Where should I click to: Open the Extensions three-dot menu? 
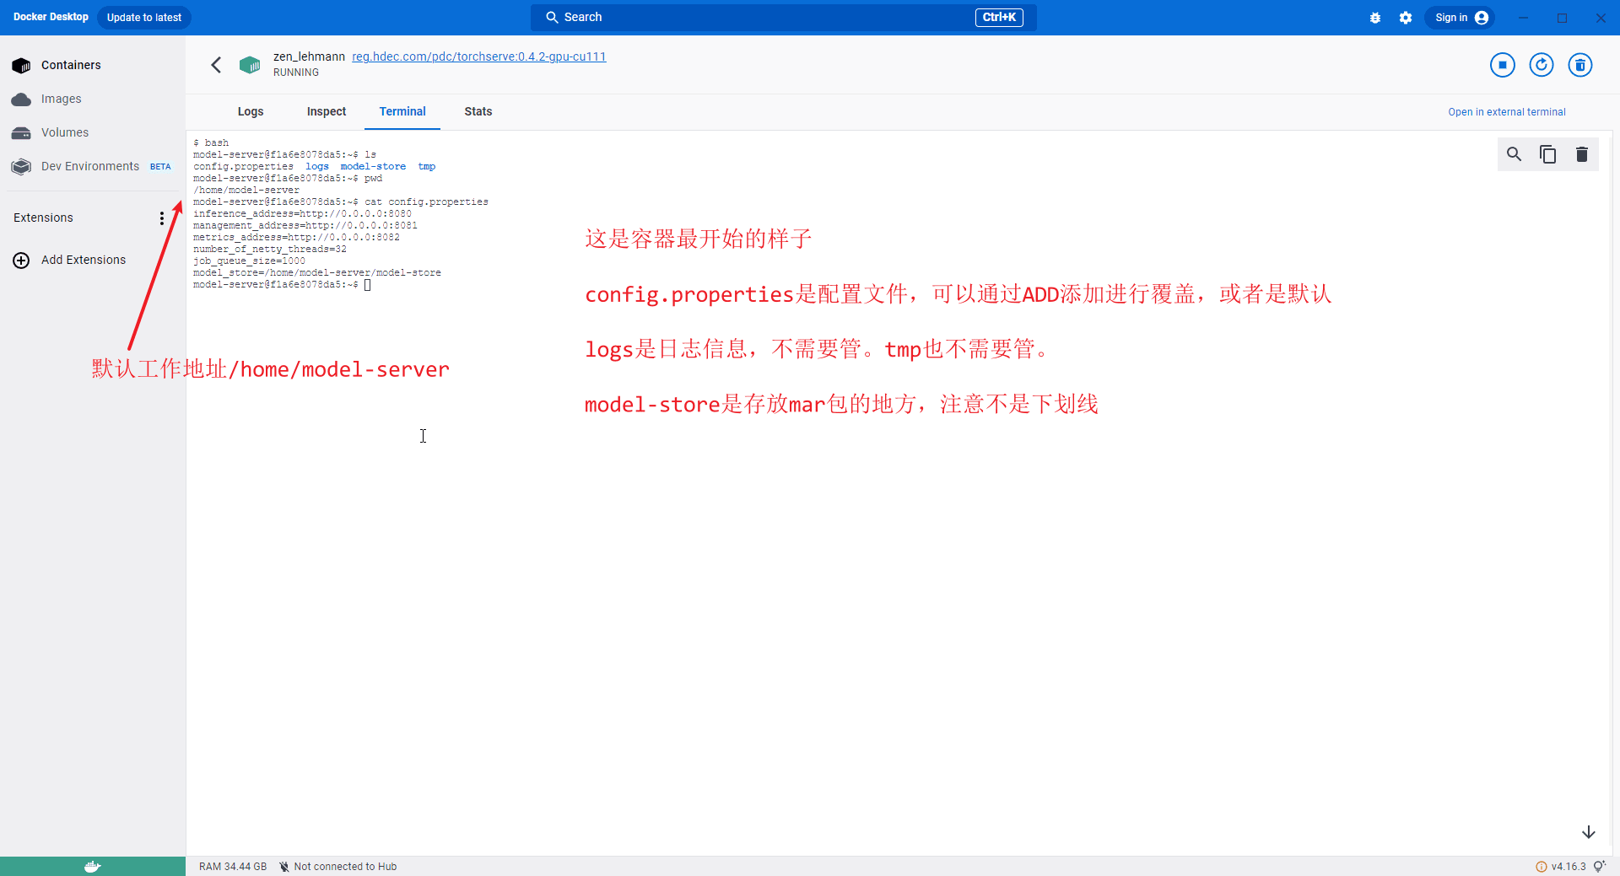[161, 218]
